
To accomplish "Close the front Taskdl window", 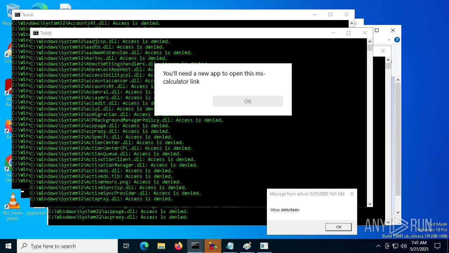I will 364,33.
